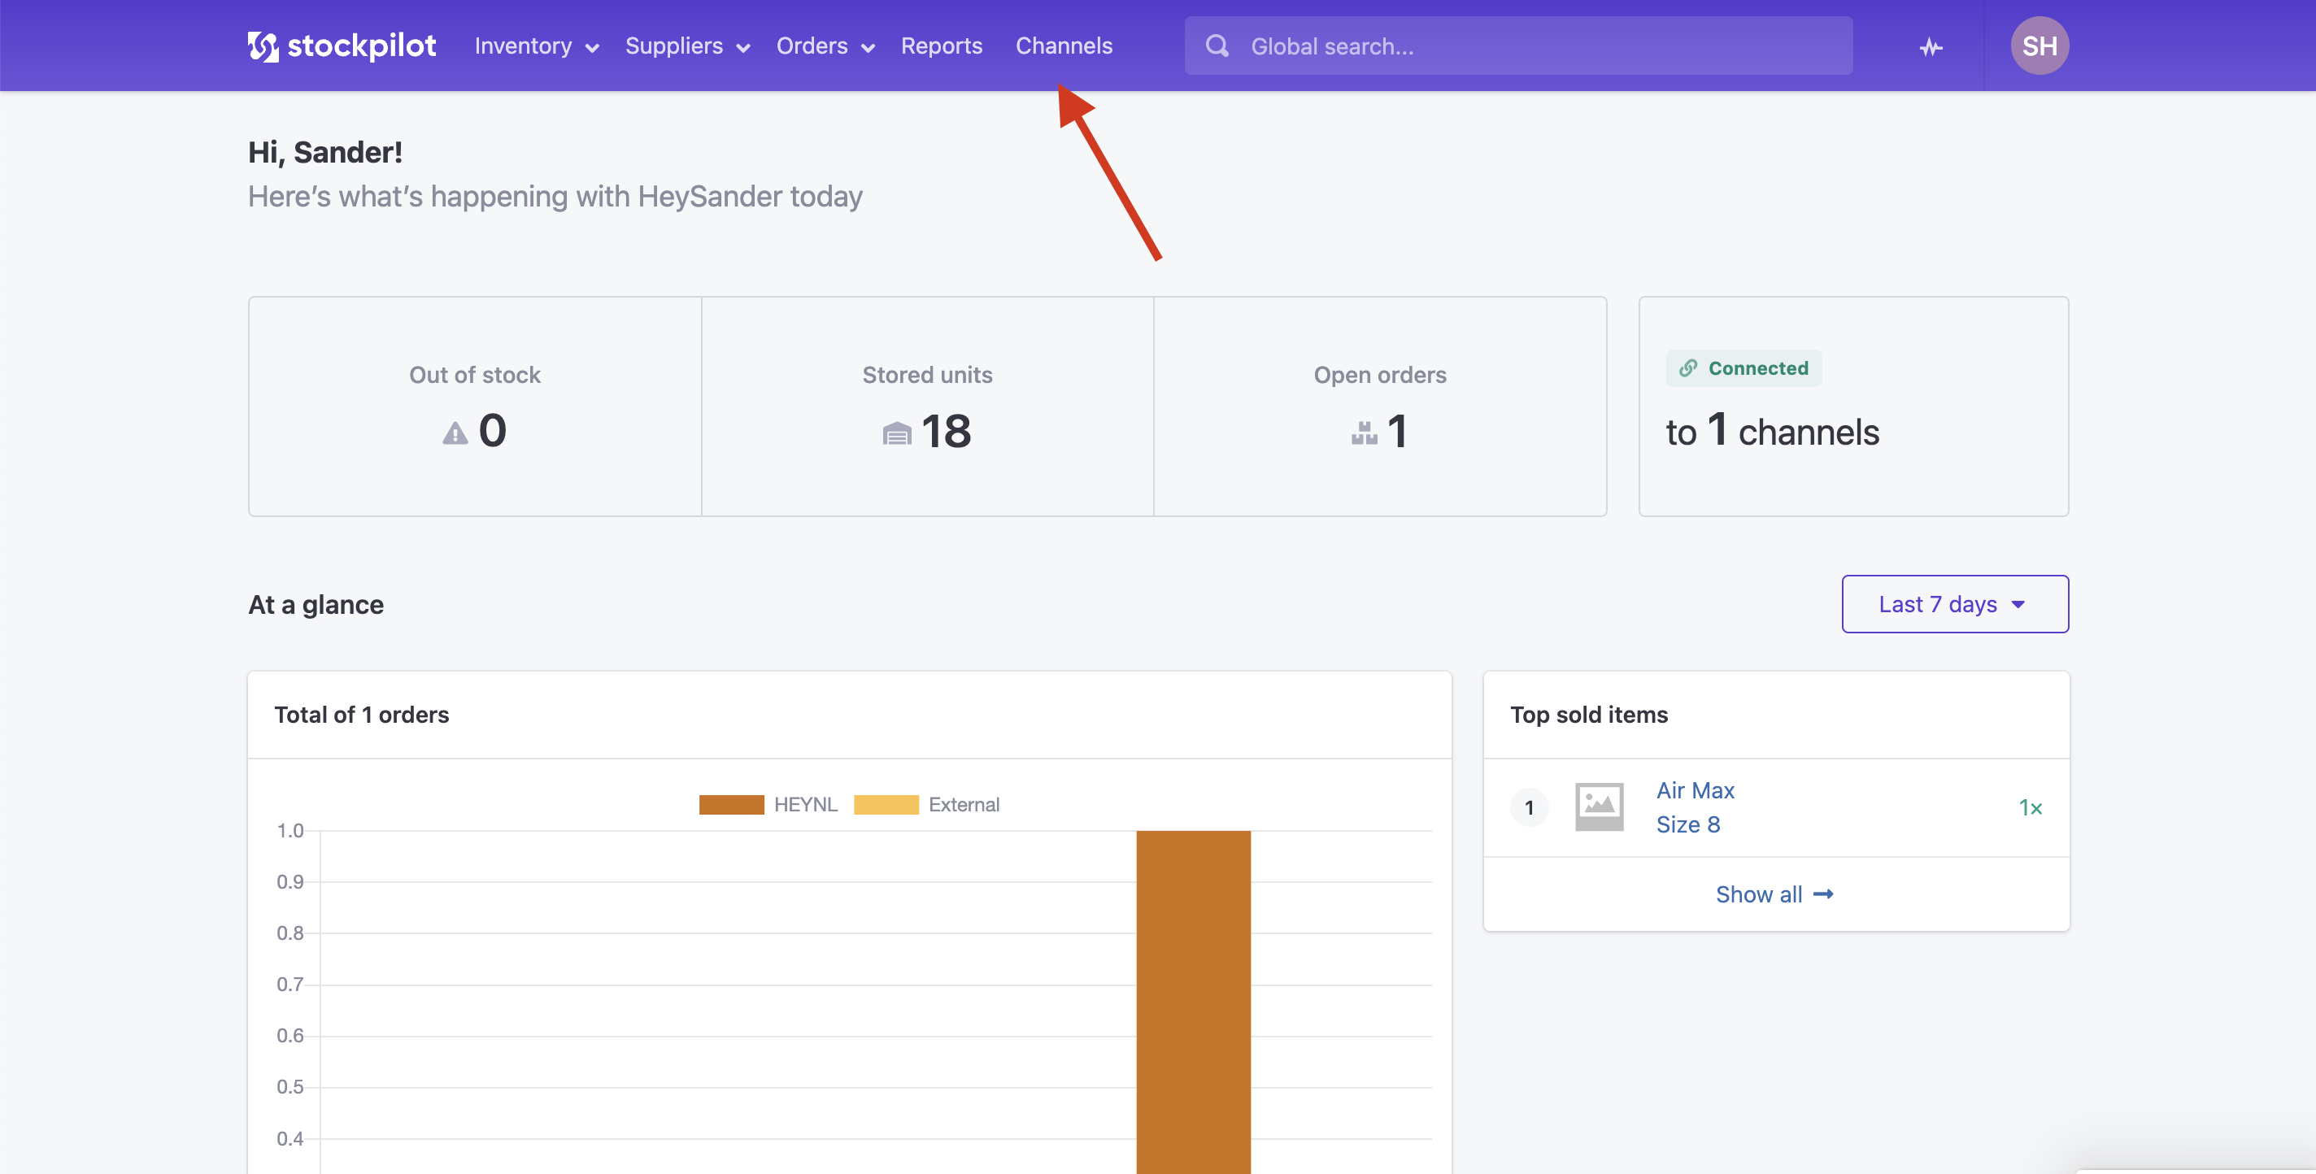This screenshot has height=1174, width=2316.
Task: Click the 'At a glance' heading
Action: pos(316,604)
